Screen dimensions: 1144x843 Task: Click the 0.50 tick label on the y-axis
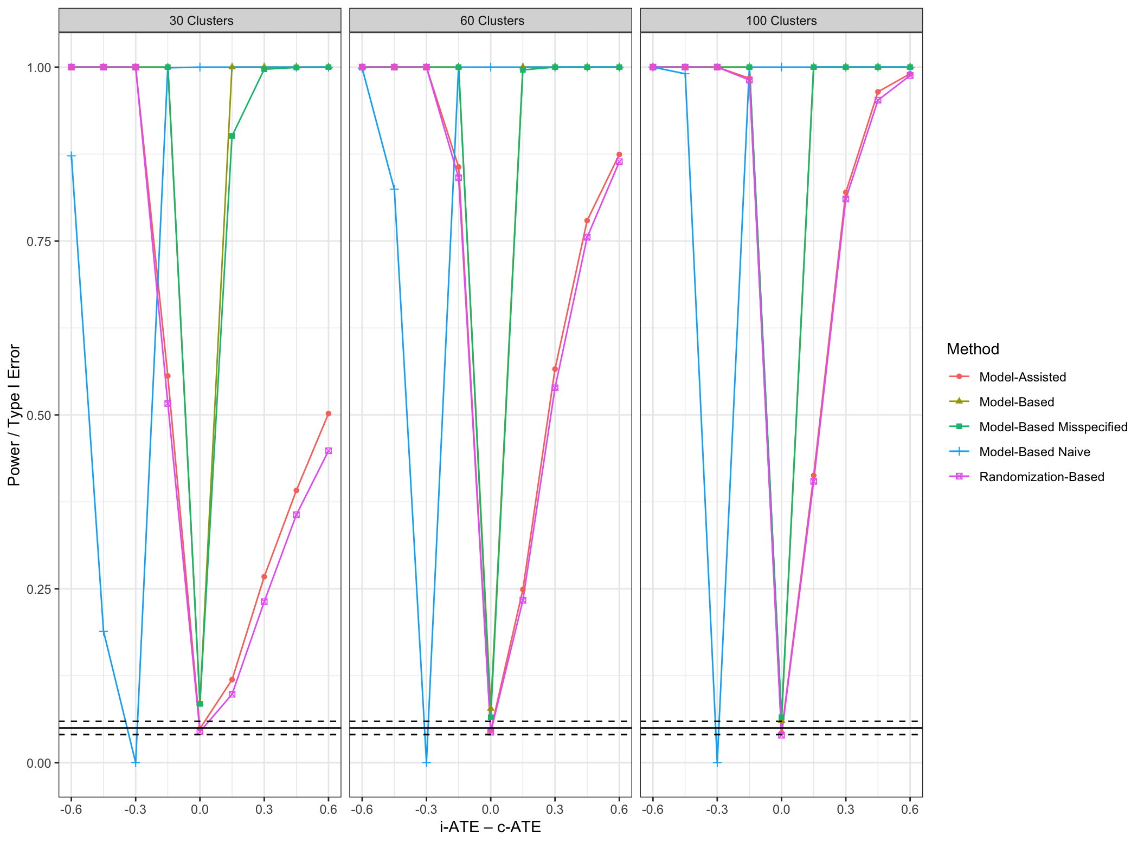click(38, 415)
